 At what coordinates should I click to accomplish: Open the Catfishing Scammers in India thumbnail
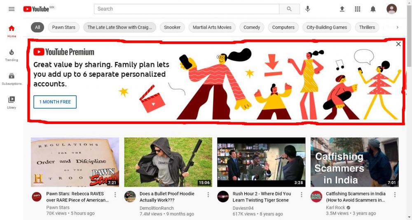(x=354, y=162)
